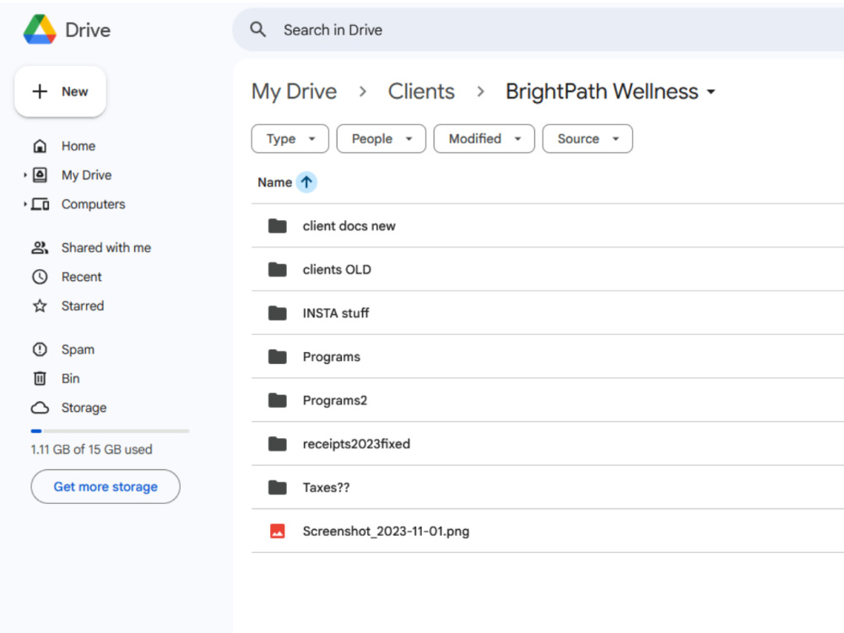Image resolution: width=844 pixels, height=633 pixels.
Task: Click the Shared with me people icon
Action: pyautogui.click(x=40, y=247)
